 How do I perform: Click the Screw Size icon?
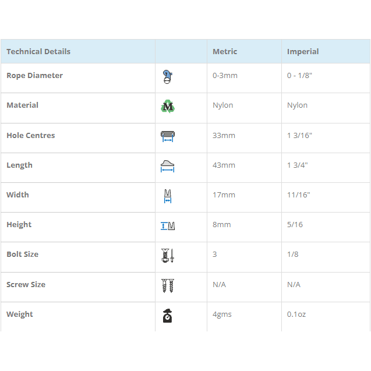pyautogui.click(x=168, y=285)
